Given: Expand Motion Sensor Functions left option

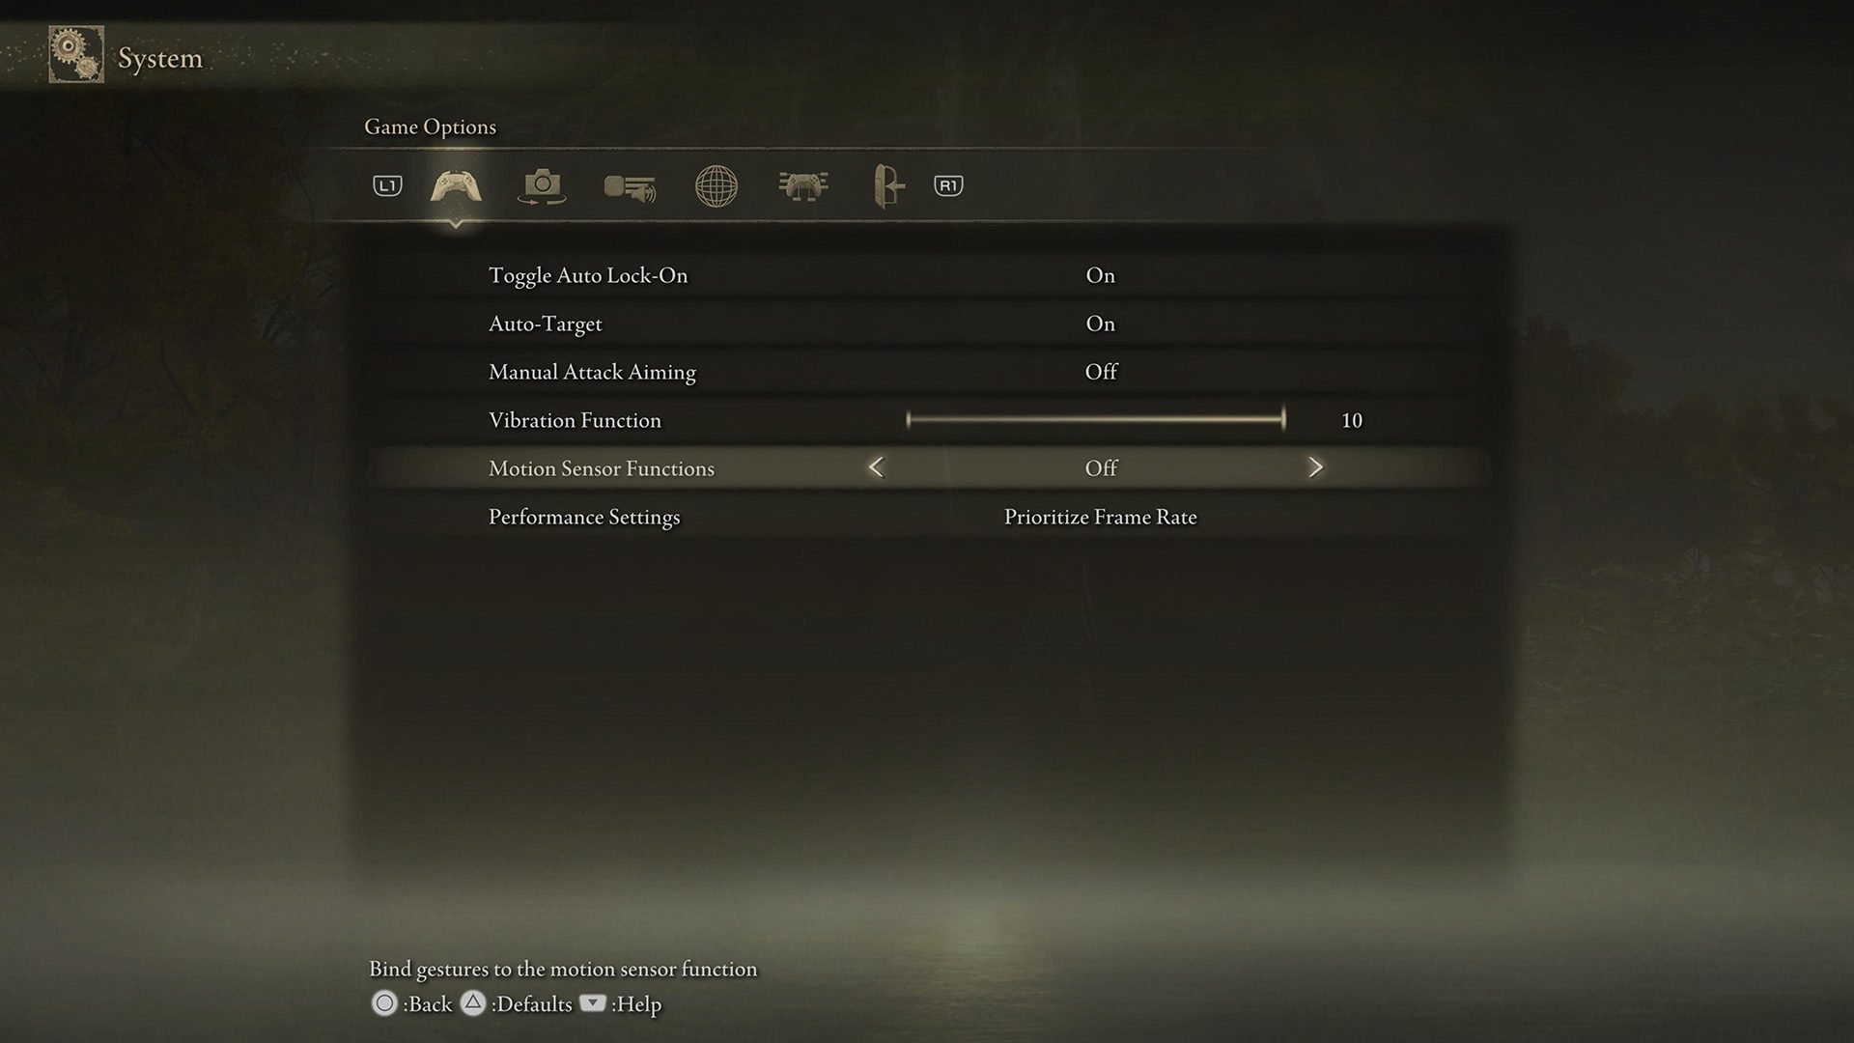Looking at the screenshot, I should point(874,467).
